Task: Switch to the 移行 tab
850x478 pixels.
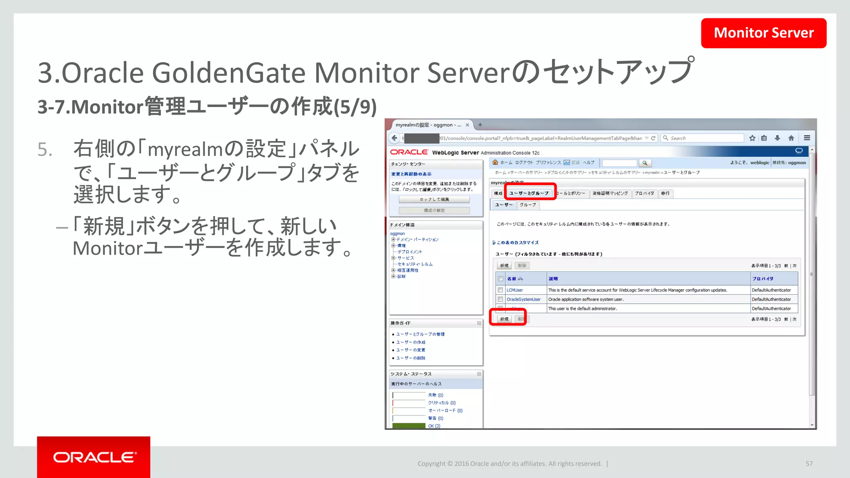Action: [x=665, y=193]
